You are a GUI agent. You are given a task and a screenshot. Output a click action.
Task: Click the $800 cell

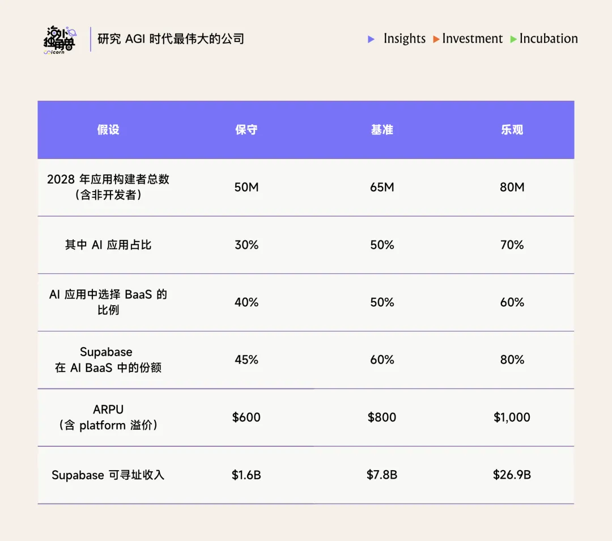pos(382,417)
